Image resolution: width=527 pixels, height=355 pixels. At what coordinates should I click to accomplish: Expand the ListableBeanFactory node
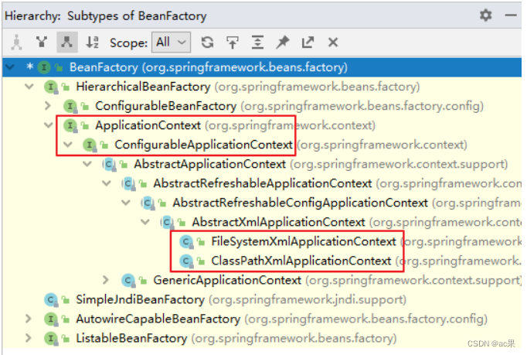coord(29,338)
